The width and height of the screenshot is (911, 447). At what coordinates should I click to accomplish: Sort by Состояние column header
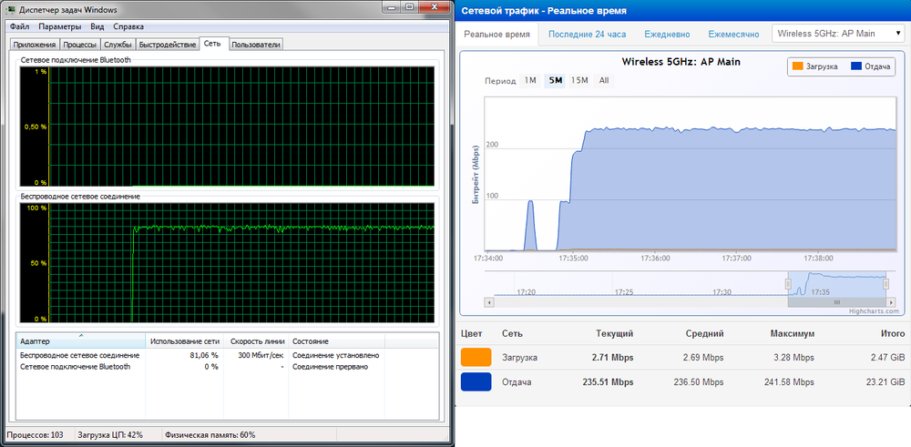pyautogui.click(x=336, y=340)
